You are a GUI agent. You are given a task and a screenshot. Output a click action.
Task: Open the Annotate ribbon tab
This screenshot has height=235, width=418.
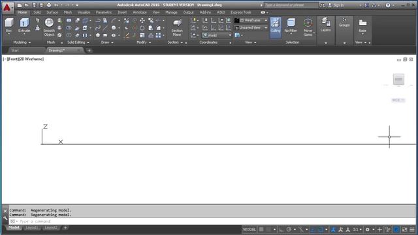pos(140,12)
